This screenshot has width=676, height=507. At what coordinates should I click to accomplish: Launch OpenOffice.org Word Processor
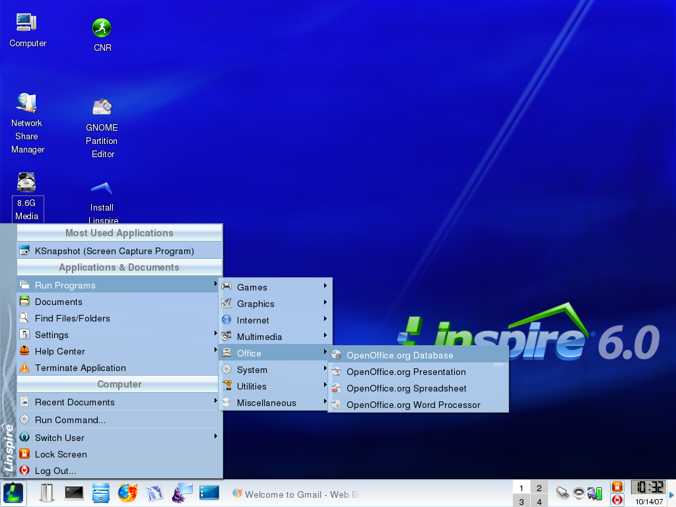418,405
